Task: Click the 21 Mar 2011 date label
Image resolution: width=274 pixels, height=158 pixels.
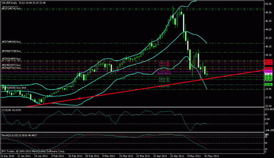Action: click(x=126, y=156)
